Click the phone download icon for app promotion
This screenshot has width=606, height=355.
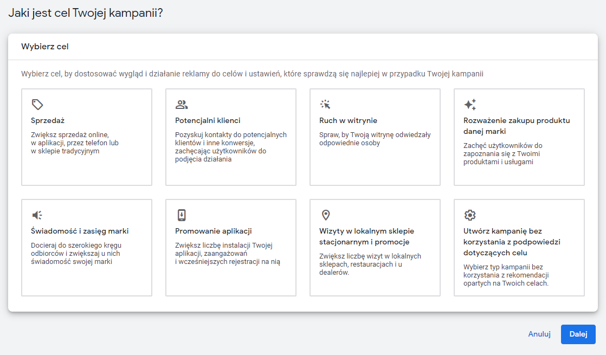coord(182,215)
